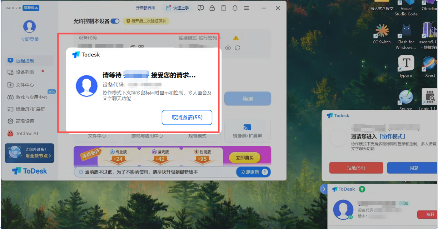Click the dimmed 连接 button
The width and height of the screenshot is (438, 229).
point(248,99)
